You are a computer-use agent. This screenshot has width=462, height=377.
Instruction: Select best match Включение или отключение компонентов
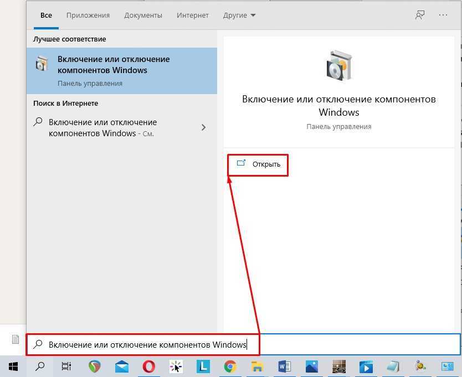point(122,71)
